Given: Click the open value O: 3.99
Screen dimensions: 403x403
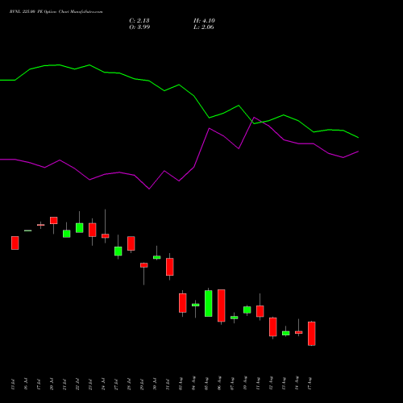Looking at the screenshot, I should pyautogui.click(x=139, y=27).
